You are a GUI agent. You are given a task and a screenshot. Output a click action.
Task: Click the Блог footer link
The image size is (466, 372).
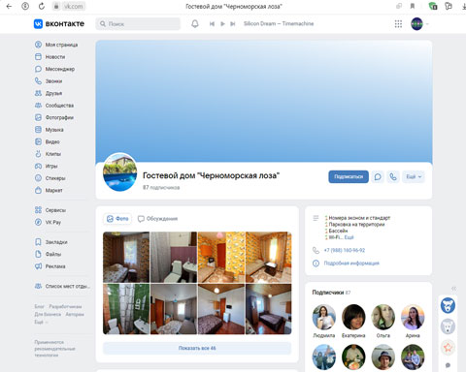[x=39, y=306]
